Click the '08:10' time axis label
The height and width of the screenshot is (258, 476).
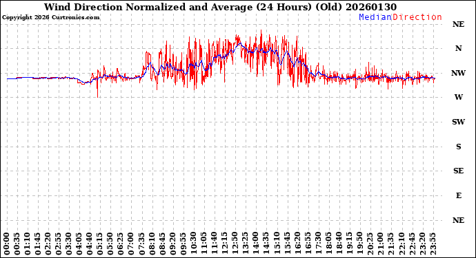tap(152, 244)
